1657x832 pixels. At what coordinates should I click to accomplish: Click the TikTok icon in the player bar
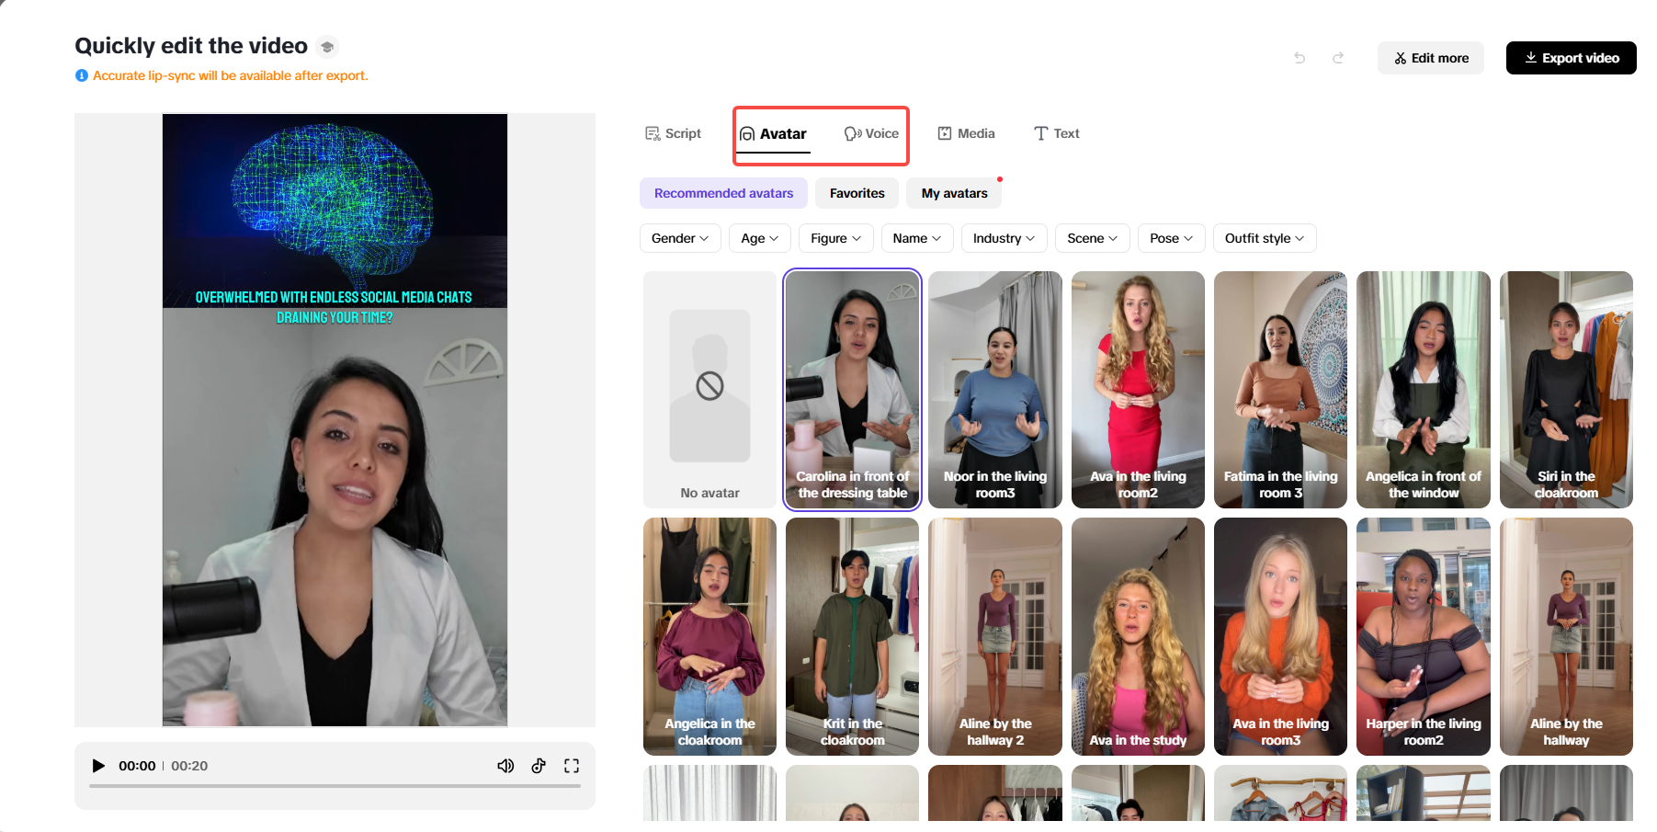(539, 765)
